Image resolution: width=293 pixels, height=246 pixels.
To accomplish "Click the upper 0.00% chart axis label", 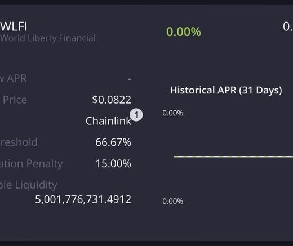I will click(172, 113).
